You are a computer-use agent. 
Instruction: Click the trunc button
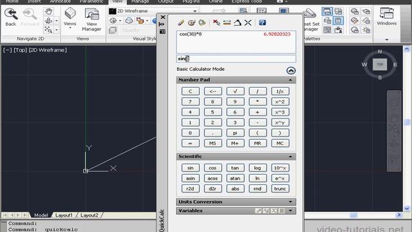280,189
